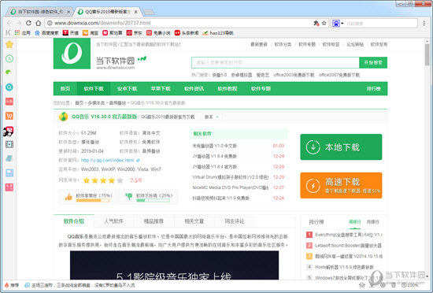This screenshot has width=433, height=293.
Task: Open hao123导航 bookmark
Action: pyautogui.click(x=217, y=33)
